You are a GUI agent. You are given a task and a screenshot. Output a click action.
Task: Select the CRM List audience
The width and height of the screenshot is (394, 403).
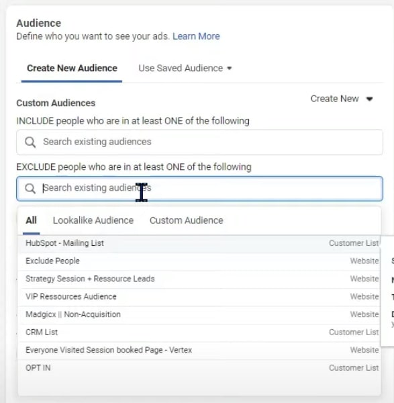[x=199, y=332]
